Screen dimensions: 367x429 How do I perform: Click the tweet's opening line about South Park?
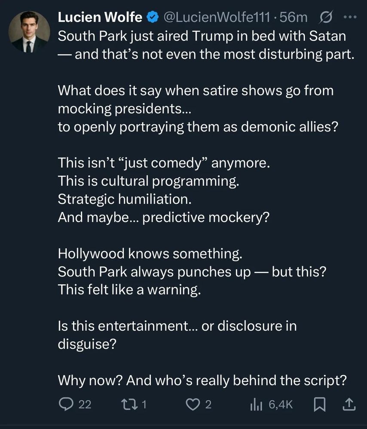[x=202, y=36]
